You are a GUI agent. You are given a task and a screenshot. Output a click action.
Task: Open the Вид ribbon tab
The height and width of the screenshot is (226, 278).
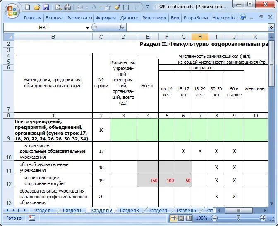[x=175, y=18]
